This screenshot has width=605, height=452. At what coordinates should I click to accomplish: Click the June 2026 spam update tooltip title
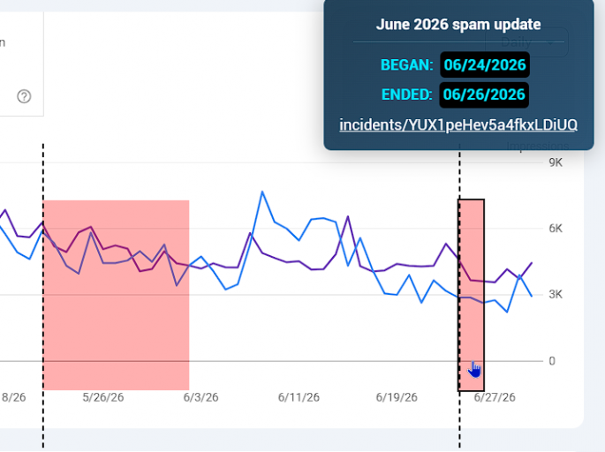(458, 25)
